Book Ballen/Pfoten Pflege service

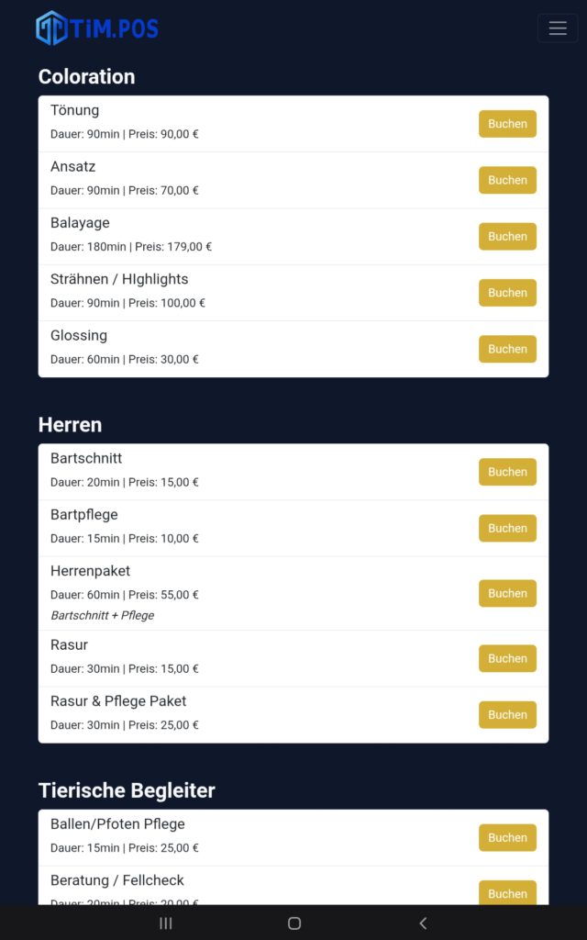click(507, 837)
